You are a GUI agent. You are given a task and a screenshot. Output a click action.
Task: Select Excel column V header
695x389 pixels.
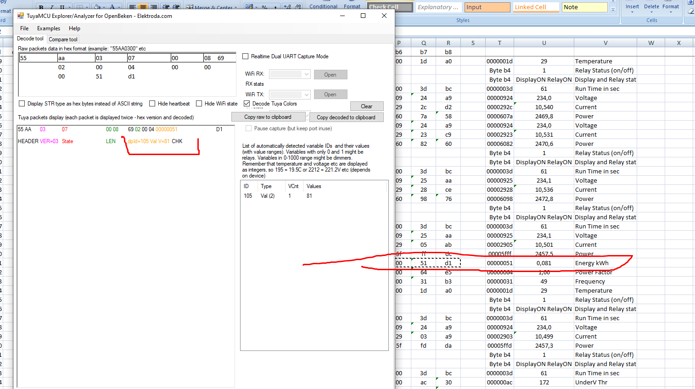tap(605, 43)
